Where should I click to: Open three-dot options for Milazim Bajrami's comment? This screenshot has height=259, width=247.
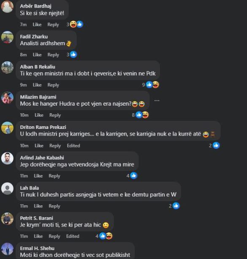(157, 101)
